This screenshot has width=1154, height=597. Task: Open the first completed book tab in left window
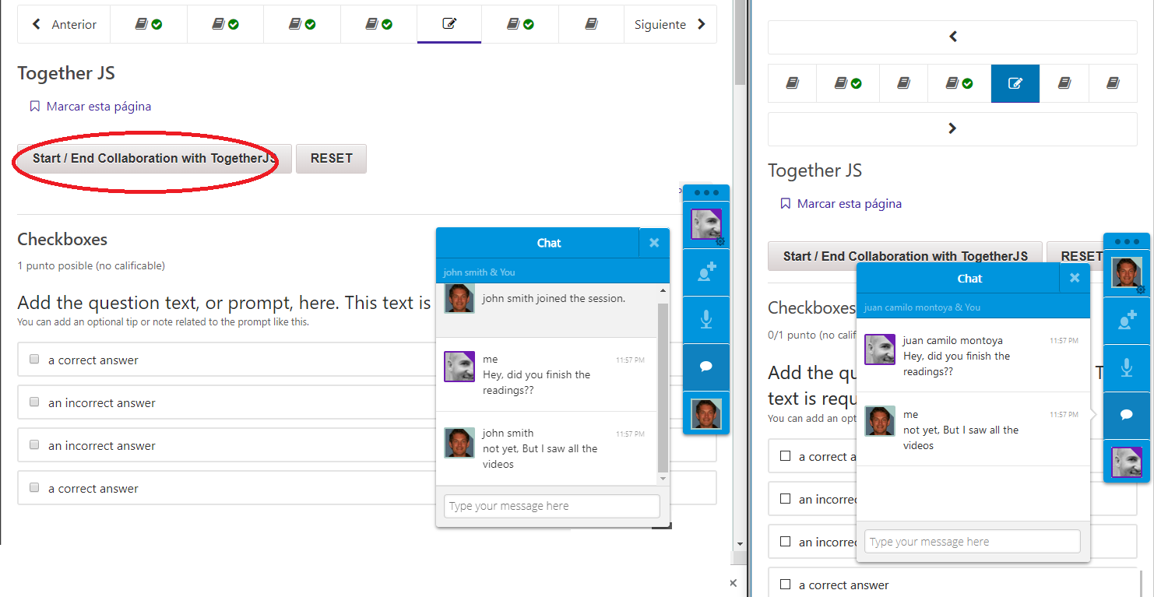[148, 24]
